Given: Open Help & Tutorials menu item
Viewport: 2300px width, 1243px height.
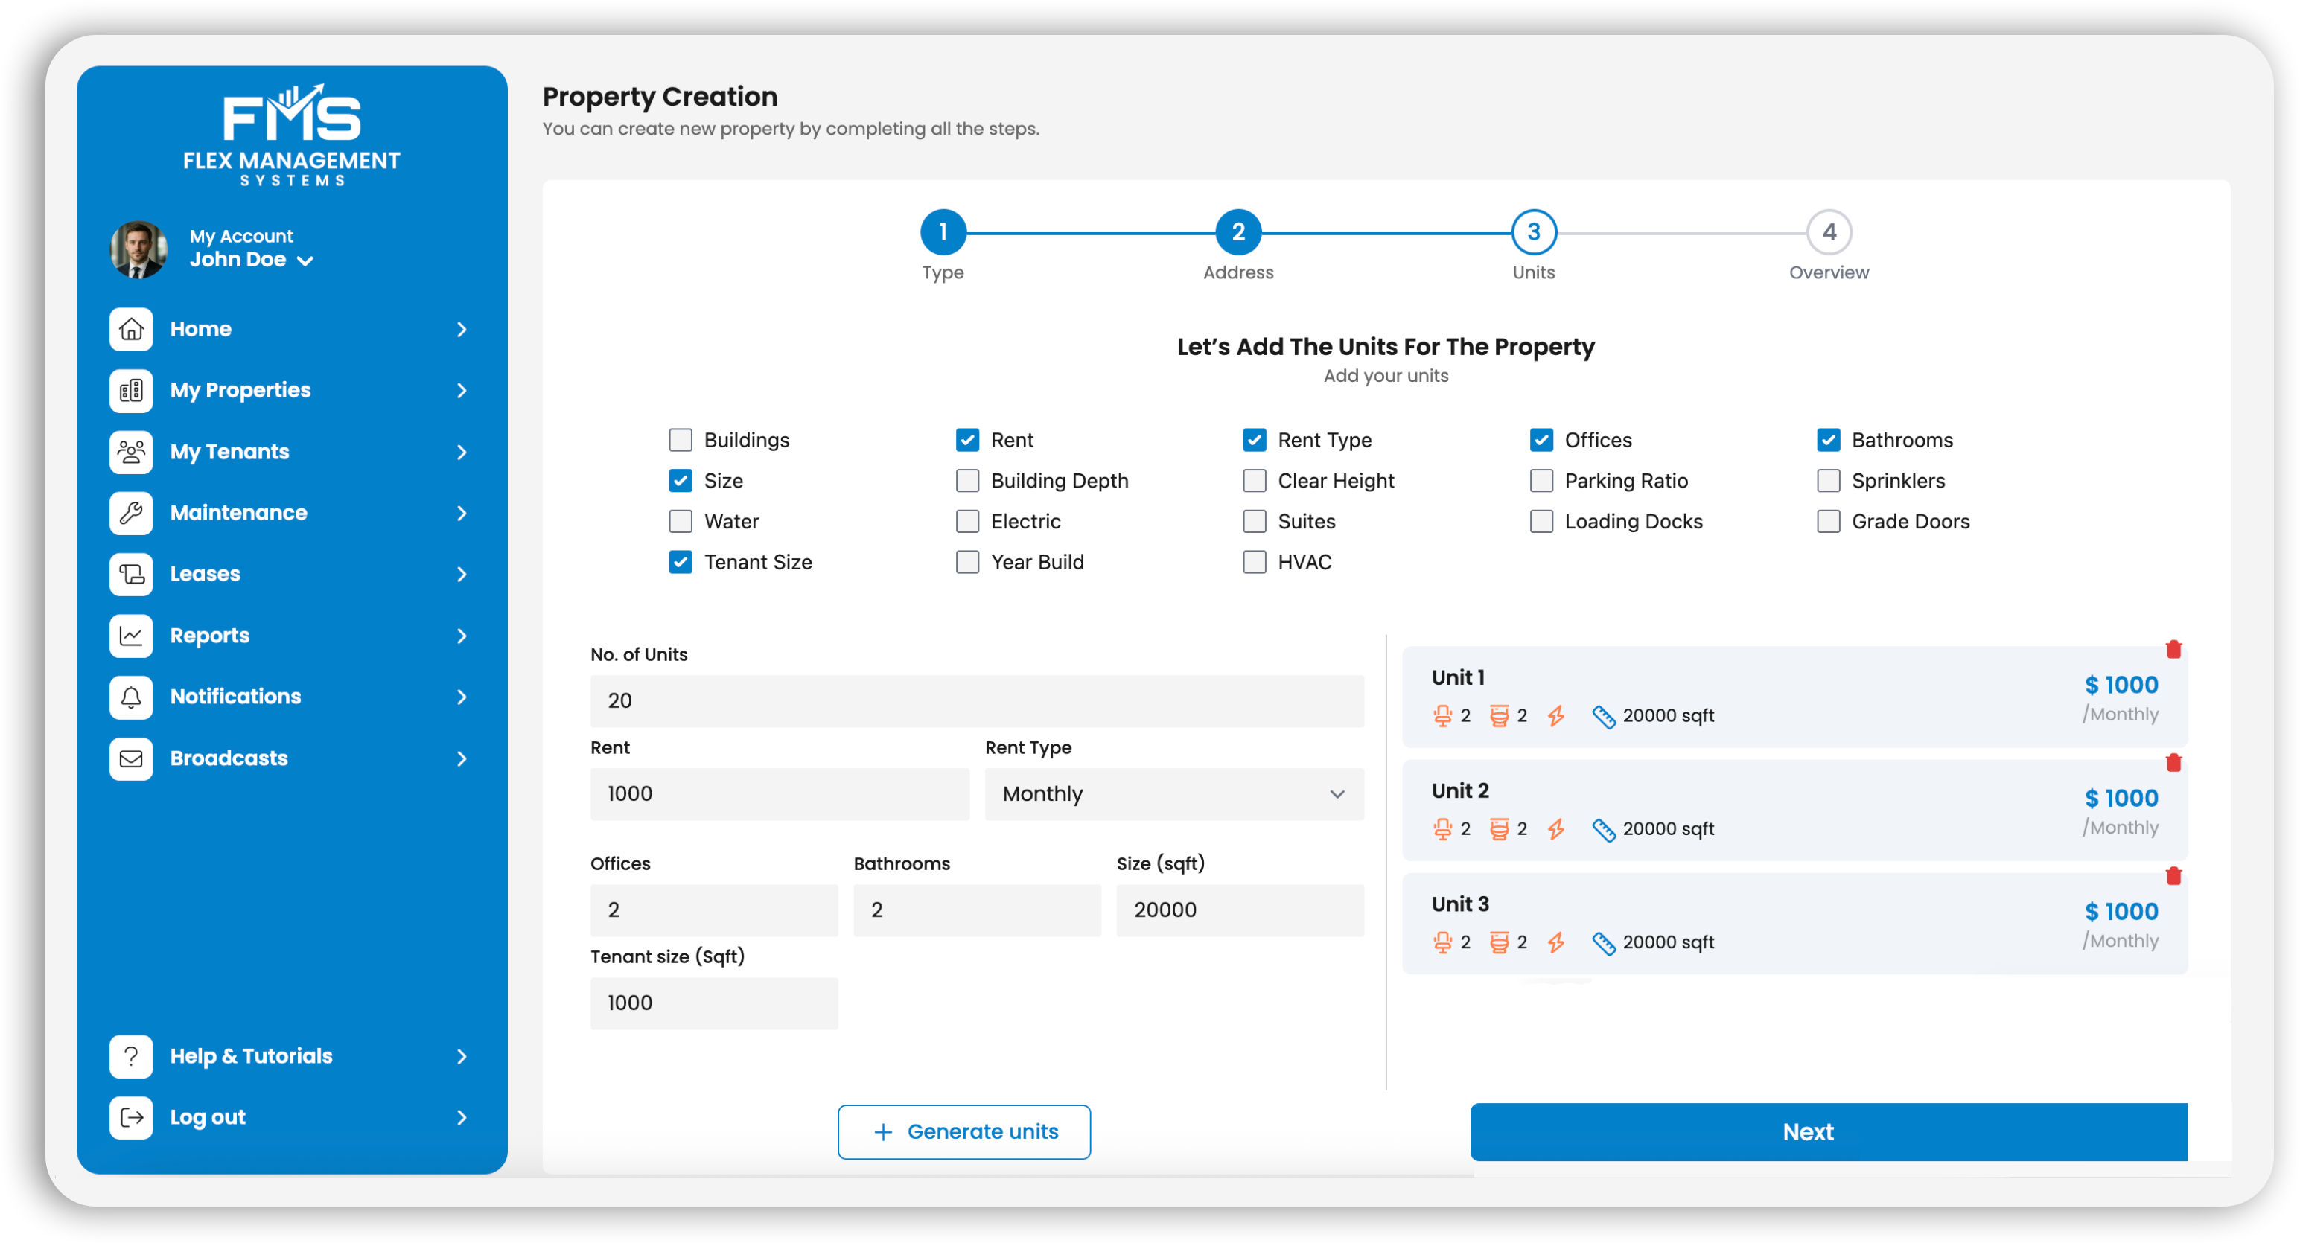Looking at the screenshot, I should tap(251, 1055).
